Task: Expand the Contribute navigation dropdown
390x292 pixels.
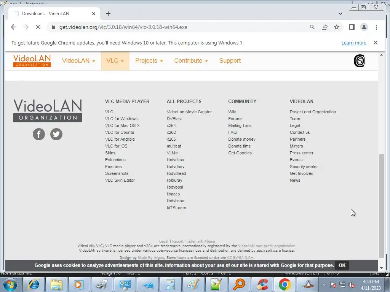Action: click(191, 61)
